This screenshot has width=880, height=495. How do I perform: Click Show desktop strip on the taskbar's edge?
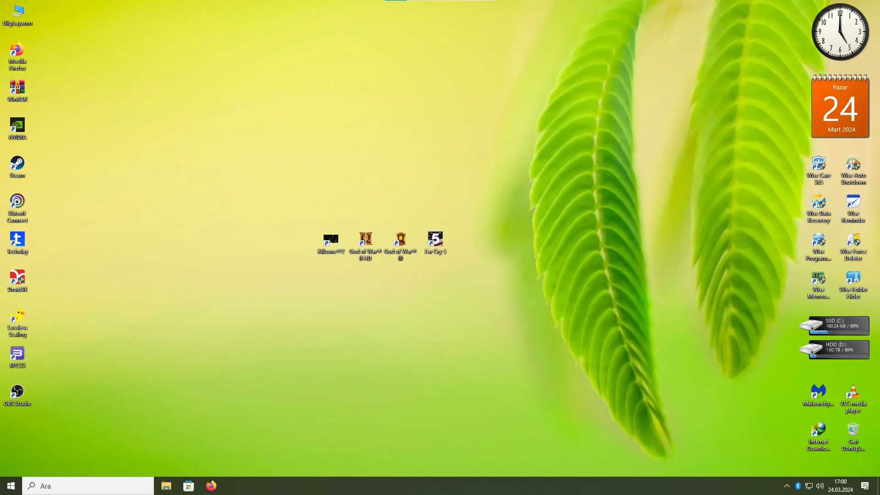click(x=878, y=486)
